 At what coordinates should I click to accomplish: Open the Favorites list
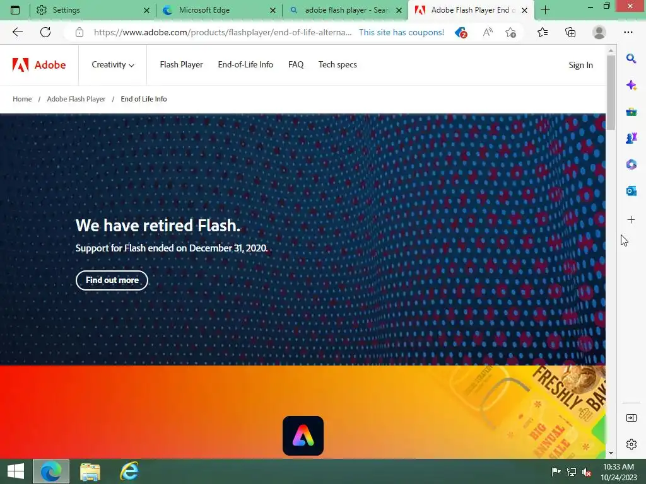(x=543, y=32)
